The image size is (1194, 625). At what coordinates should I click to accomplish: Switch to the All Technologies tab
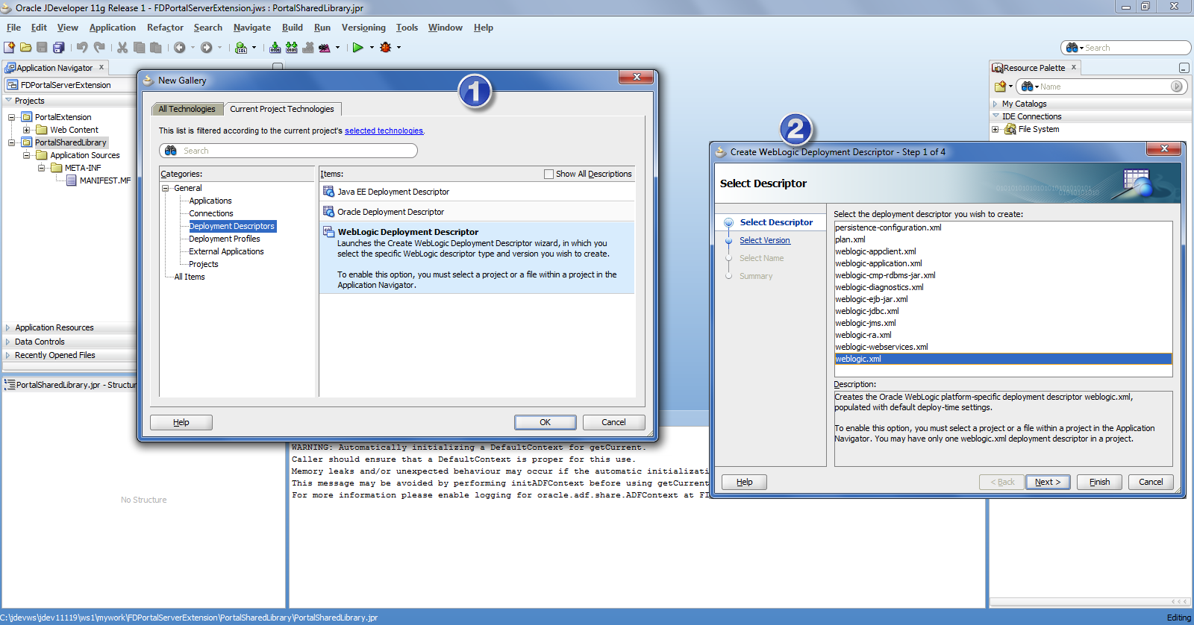187,109
